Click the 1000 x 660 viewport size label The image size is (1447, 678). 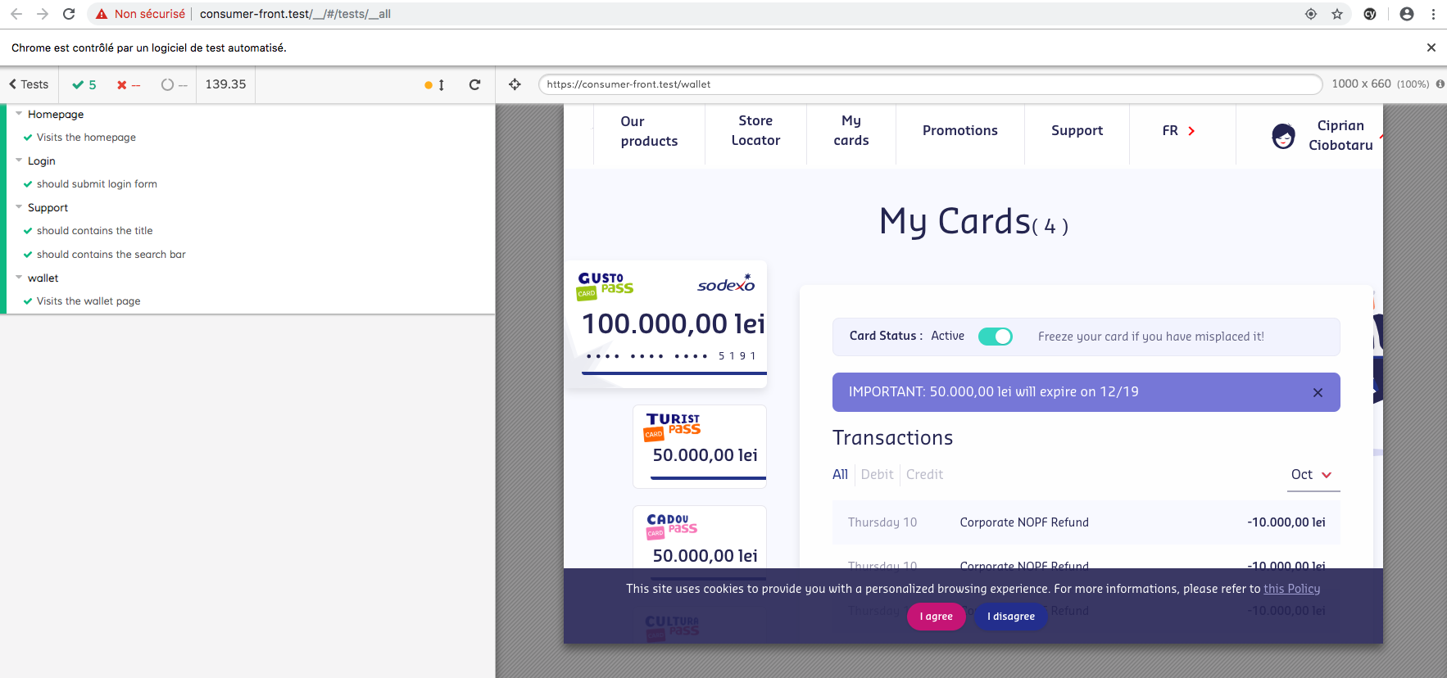click(x=1361, y=84)
